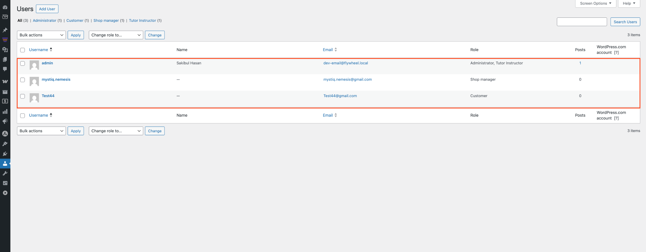Filter users by Customer role

click(75, 20)
